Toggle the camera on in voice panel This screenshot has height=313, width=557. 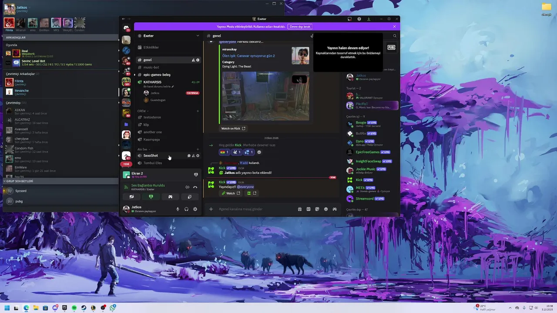131,197
